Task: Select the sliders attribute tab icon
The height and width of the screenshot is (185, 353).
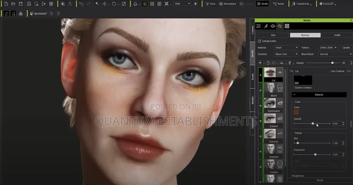Action: click(259, 26)
